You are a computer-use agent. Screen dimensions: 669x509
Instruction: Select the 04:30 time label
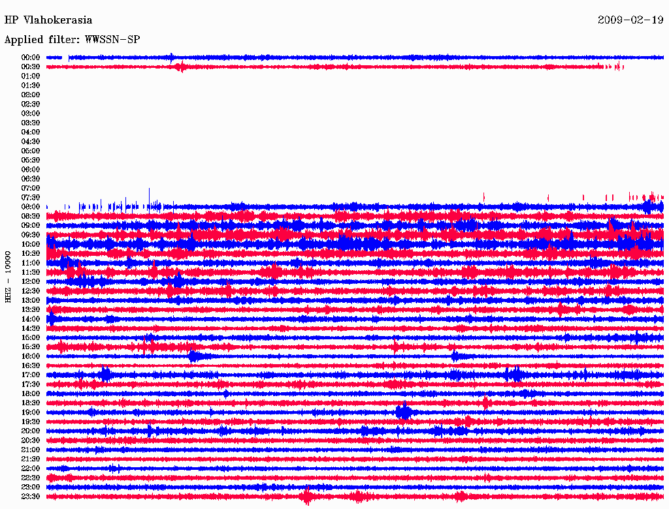(x=30, y=142)
